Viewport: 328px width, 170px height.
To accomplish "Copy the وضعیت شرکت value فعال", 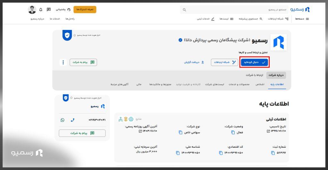I will point(233,132).
